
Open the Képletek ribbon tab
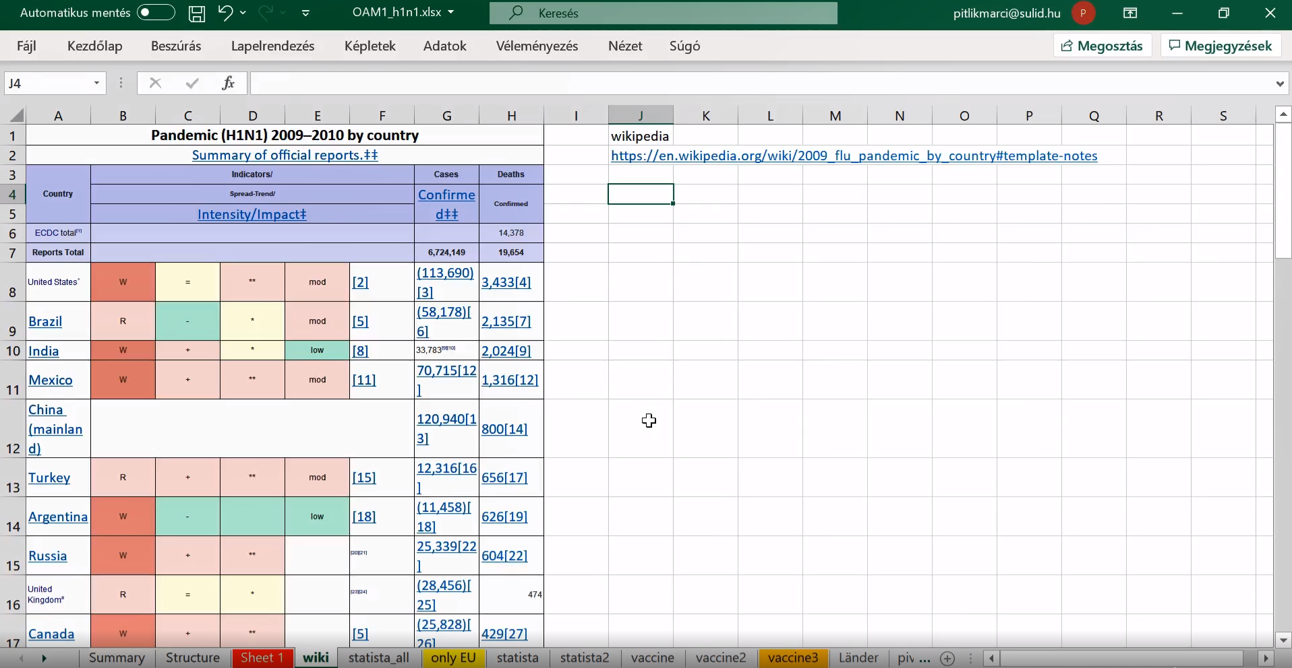pyautogui.click(x=370, y=46)
